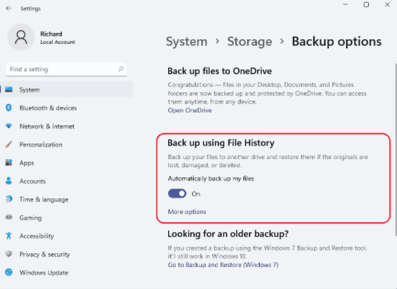Click the Windows Update sync icon
The width and height of the screenshot is (397, 289).
[x=9, y=272]
